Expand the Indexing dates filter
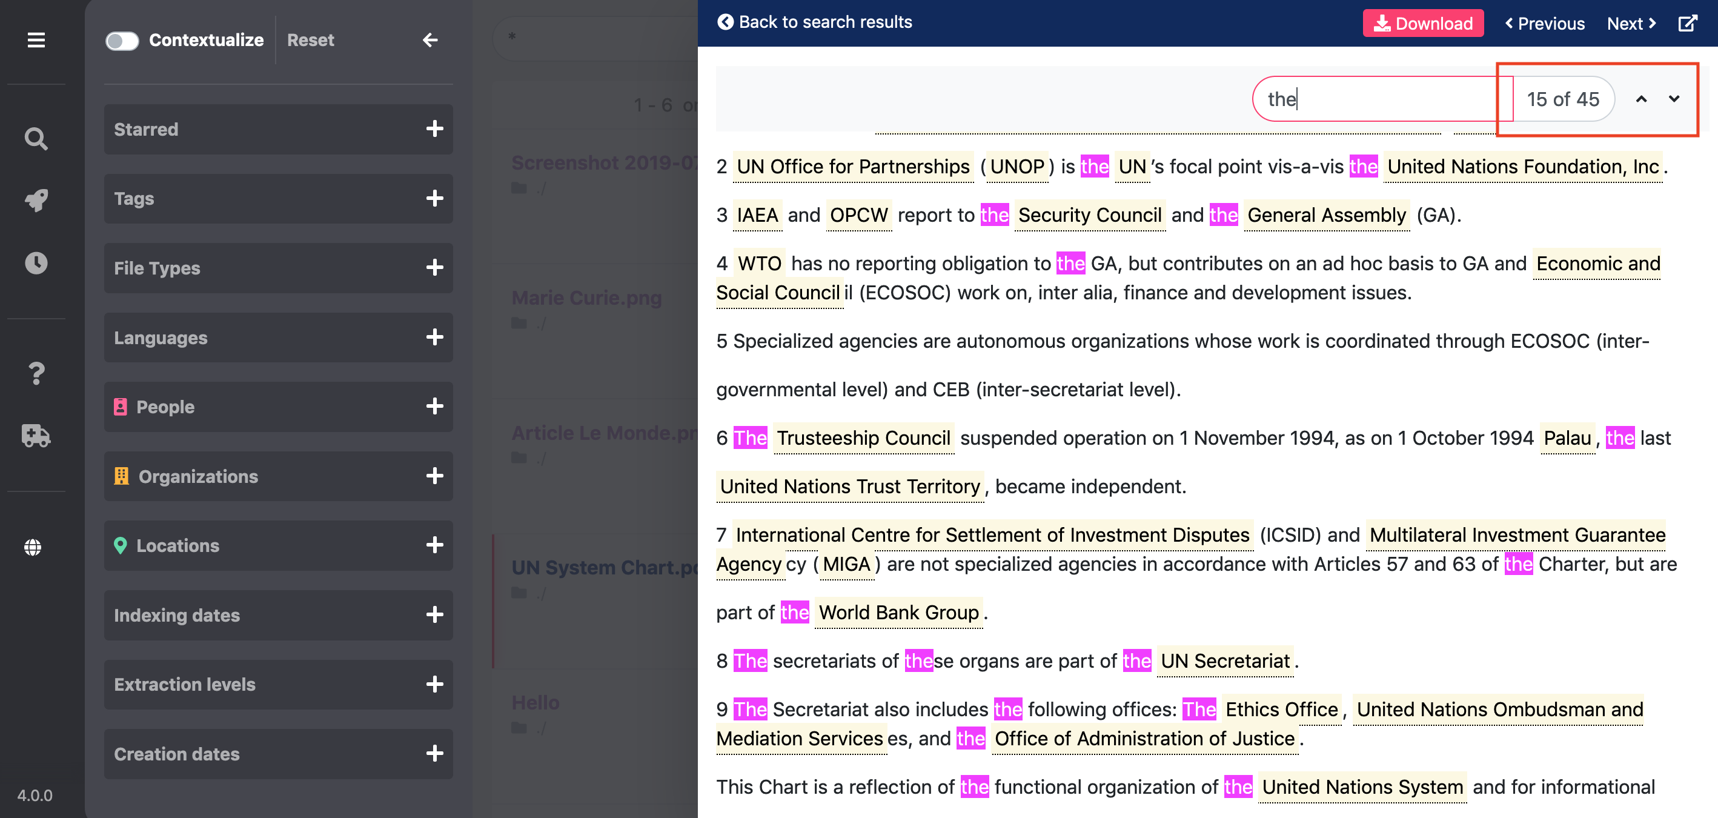Image resolution: width=1718 pixels, height=818 pixels. tap(278, 615)
